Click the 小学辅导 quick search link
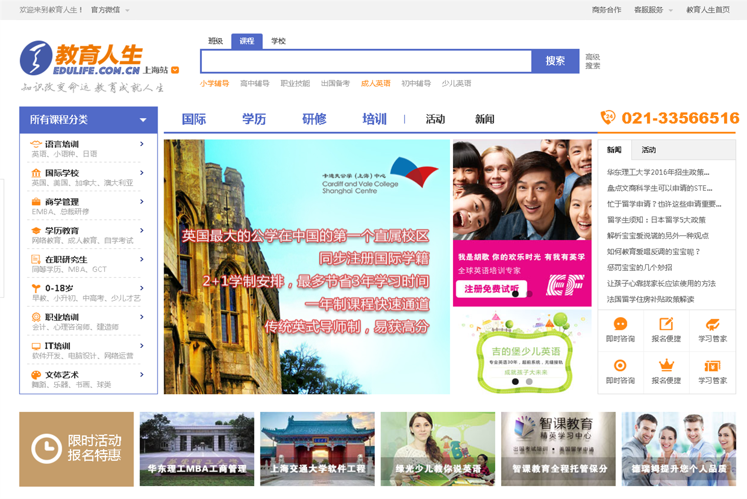The height and width of the screenshot is (499, 747). pyautogui.click(x=215, y=84)
